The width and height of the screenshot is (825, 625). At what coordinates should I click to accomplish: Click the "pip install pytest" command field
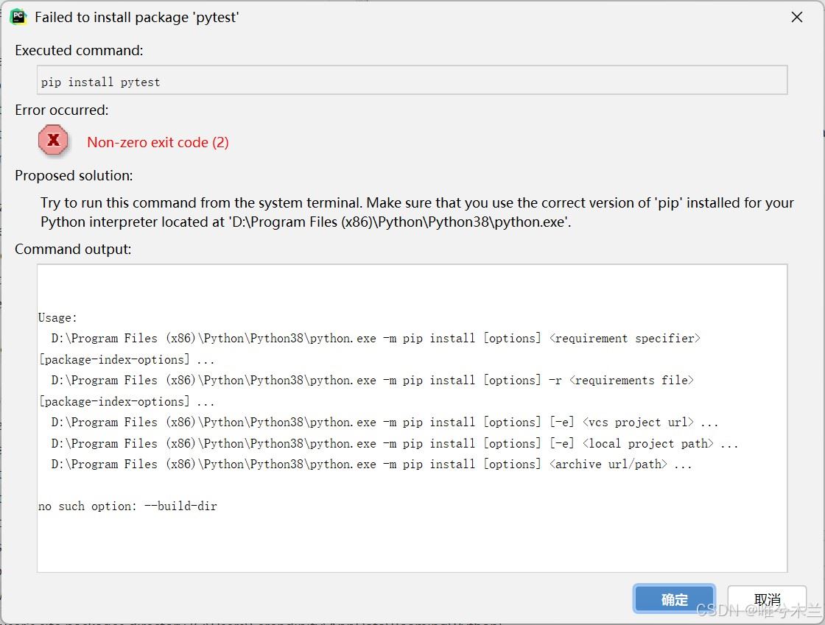[412, 81]
